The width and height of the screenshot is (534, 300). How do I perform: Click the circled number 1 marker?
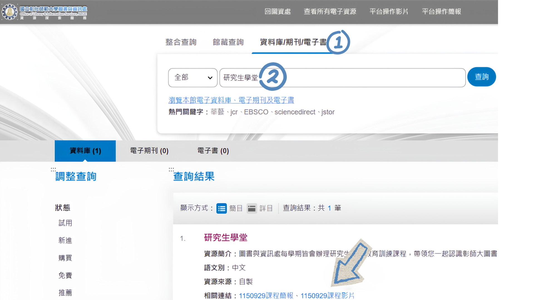click(x=338, y=42)
